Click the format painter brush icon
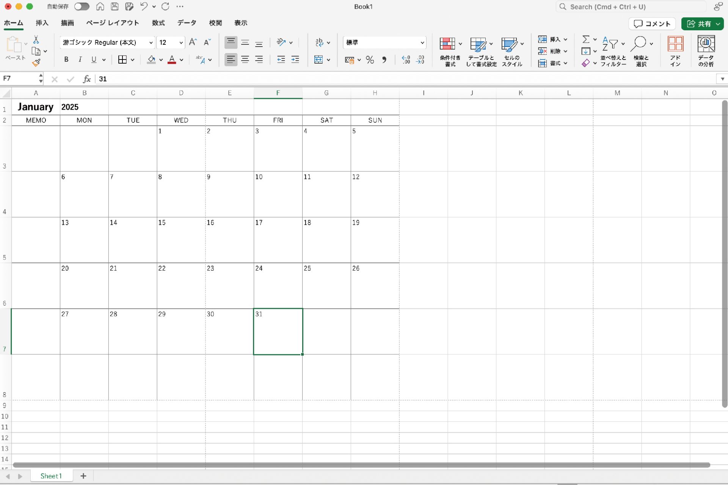Image resolution: width=728 pixels, height=485 pixels. 36,63
